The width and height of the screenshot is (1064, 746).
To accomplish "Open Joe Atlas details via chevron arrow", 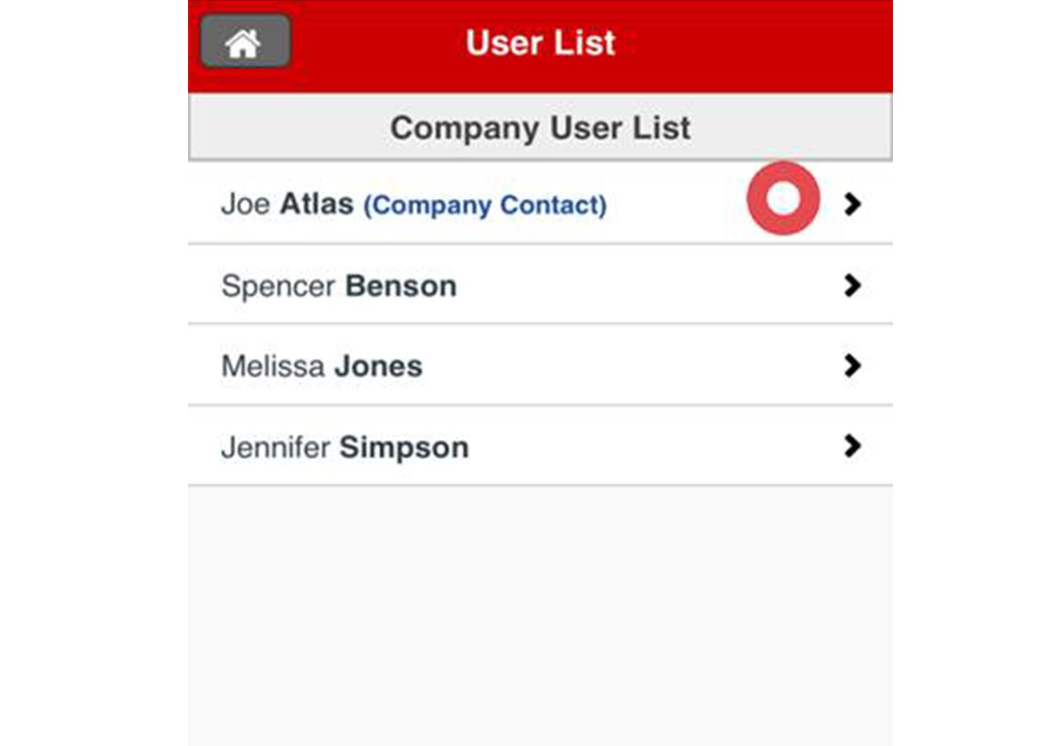I will [x=852, y=204].
